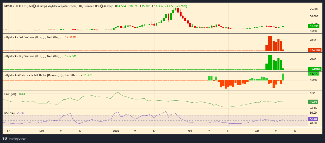Click the green 11.470 whale delta axis tag
The width and height of the screenshot is (325, 143).
point(315,74)
